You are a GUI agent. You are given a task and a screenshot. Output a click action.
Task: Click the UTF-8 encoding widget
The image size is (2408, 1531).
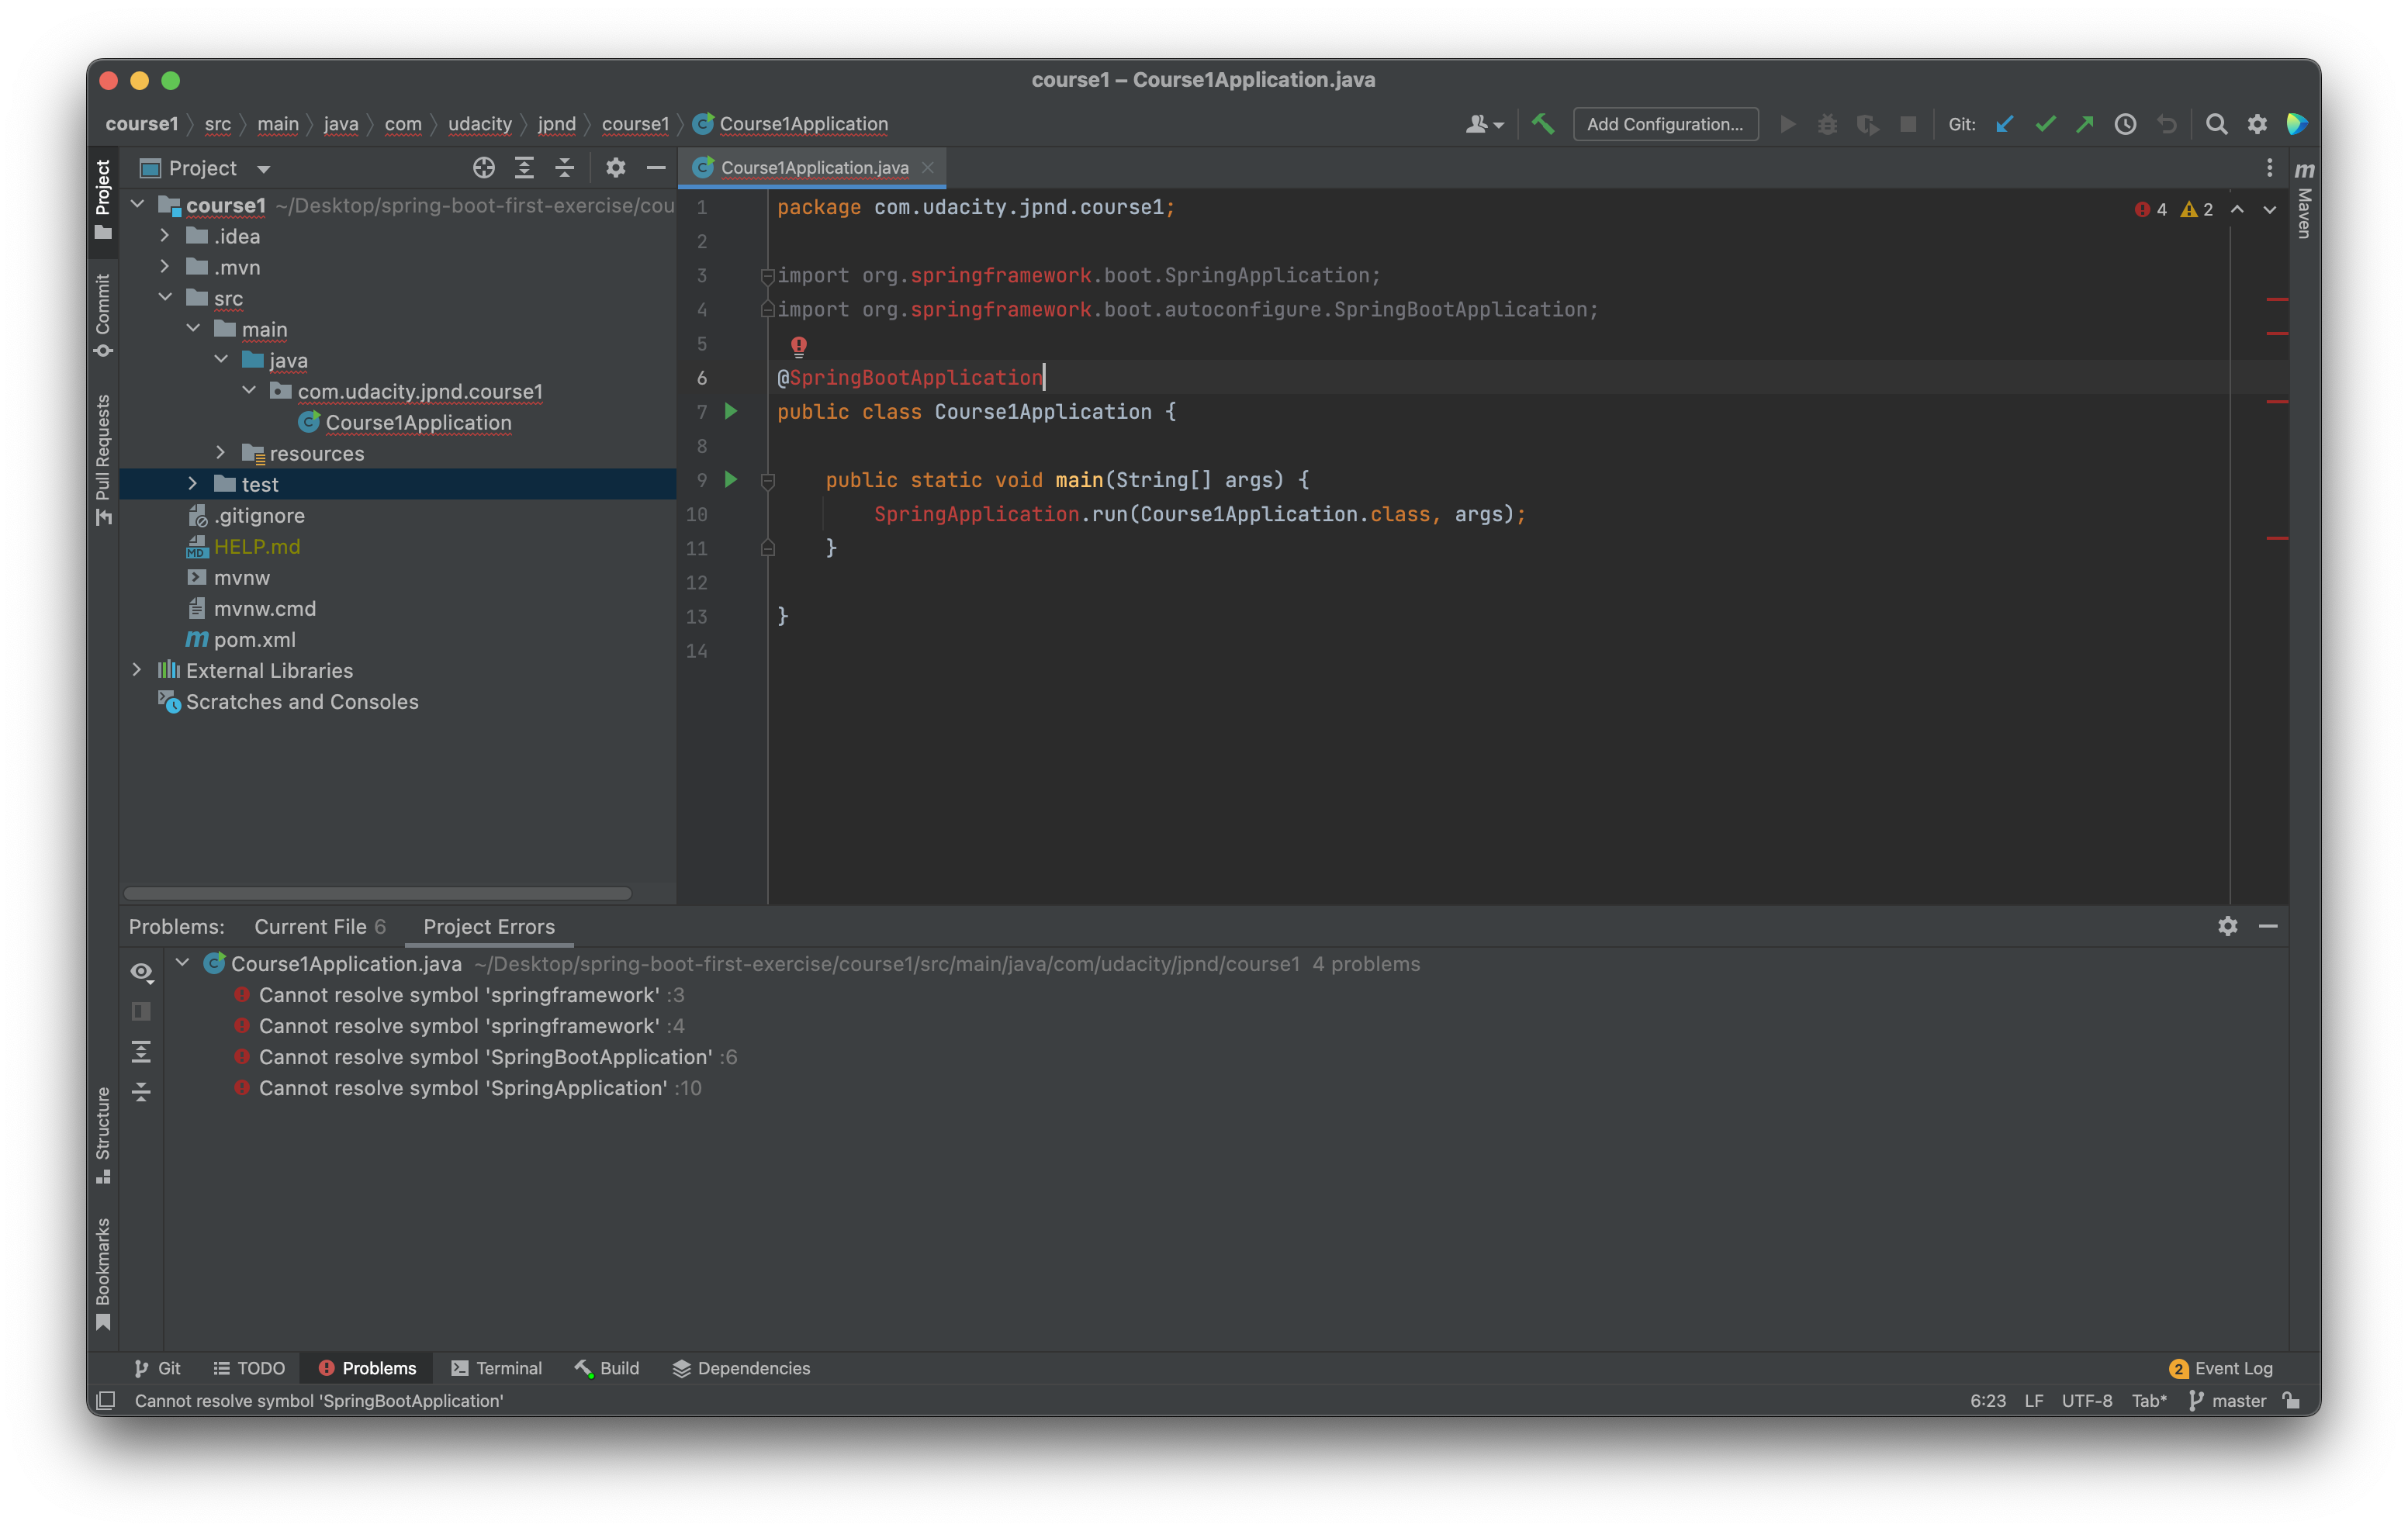click(2087, 1400)
